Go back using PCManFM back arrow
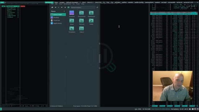The width and height of the screenshot is (199, 112). (55, 7)
